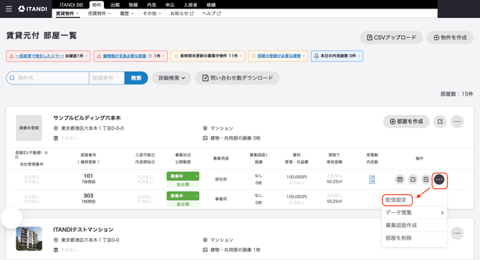The width and height of the screenshot is (480, 260).
Task: Dismiss the 部屋の登録が必要な建物 alert chip
Action: coord(304,56)
